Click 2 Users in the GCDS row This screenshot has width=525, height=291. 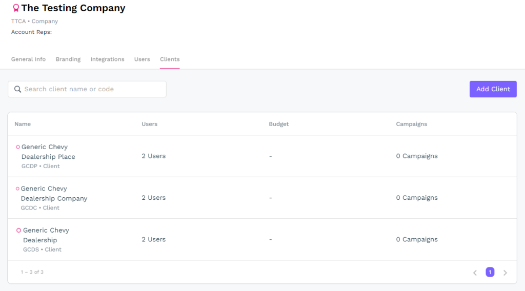coord(153,239)
